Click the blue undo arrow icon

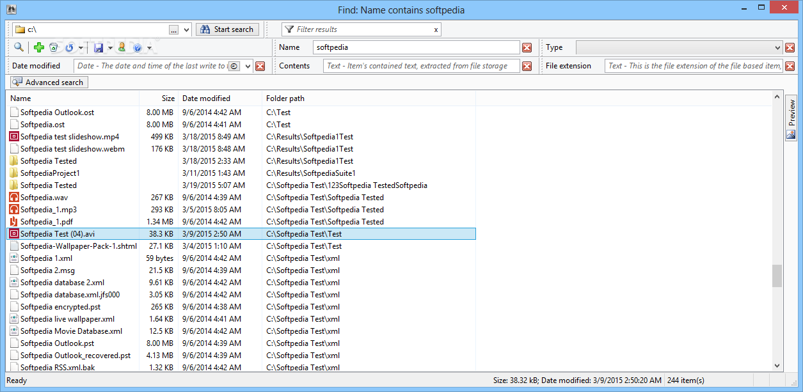tap(69, 47)
